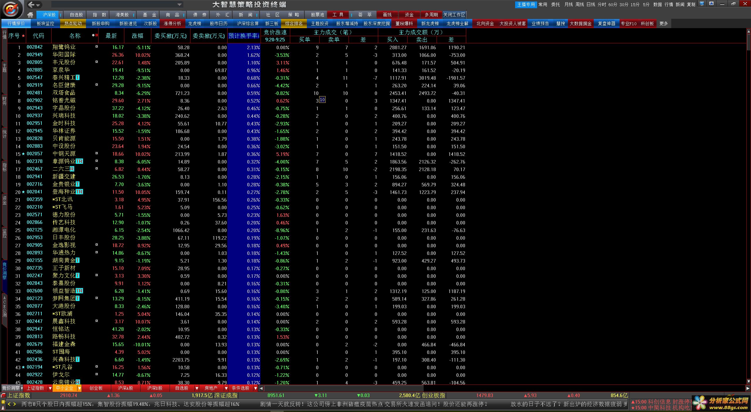Sort by 委买撤(万元) column header
The width and height of the screenshot is (751, 412).
pos(170,36)
